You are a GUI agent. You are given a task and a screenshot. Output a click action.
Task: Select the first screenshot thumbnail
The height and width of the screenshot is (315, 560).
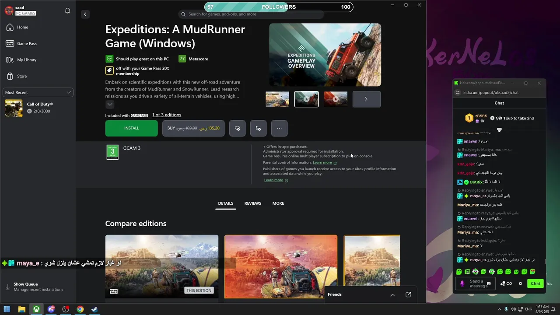277,99
